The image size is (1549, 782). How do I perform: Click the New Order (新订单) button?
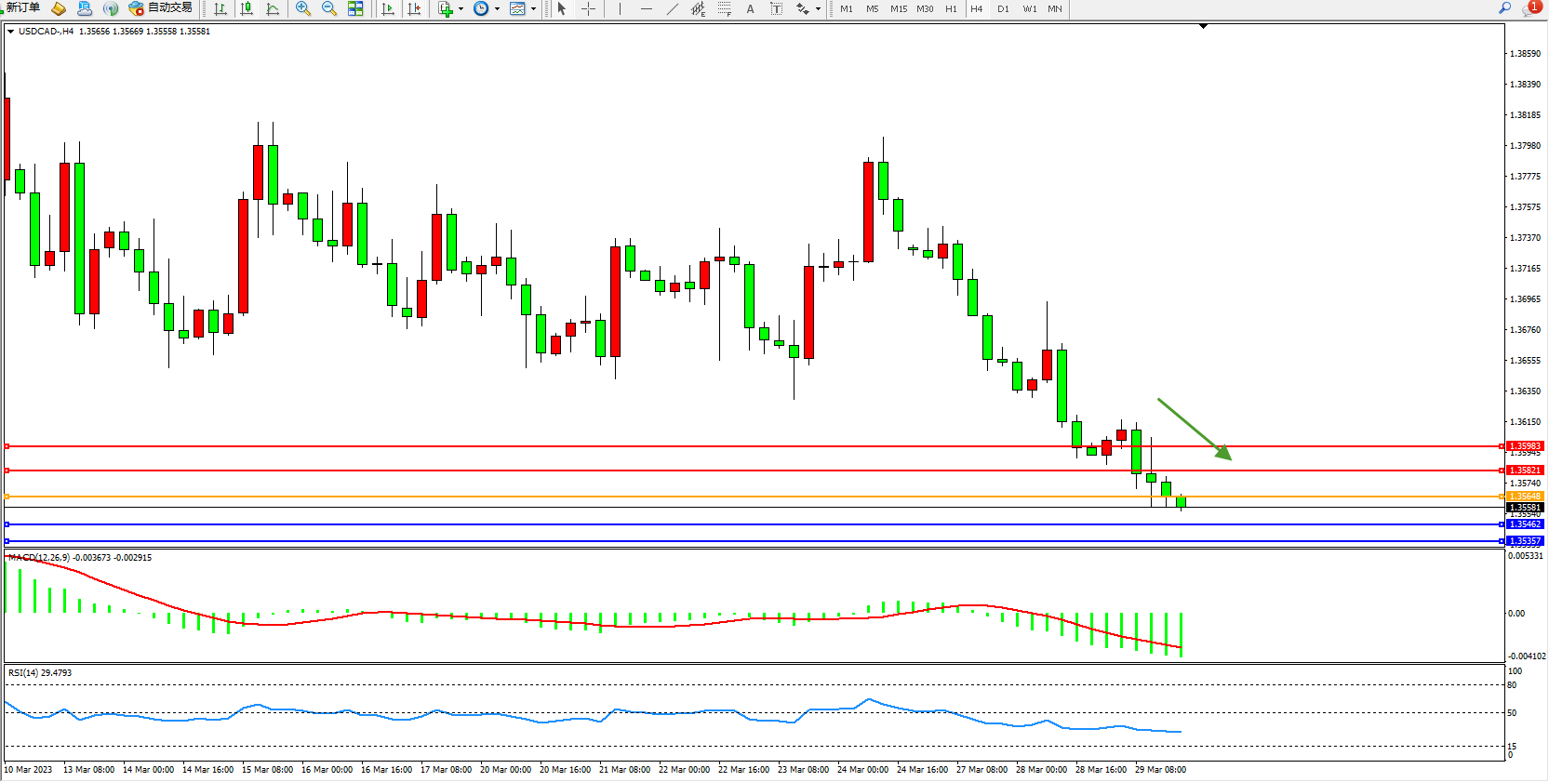tap(22, 8)
